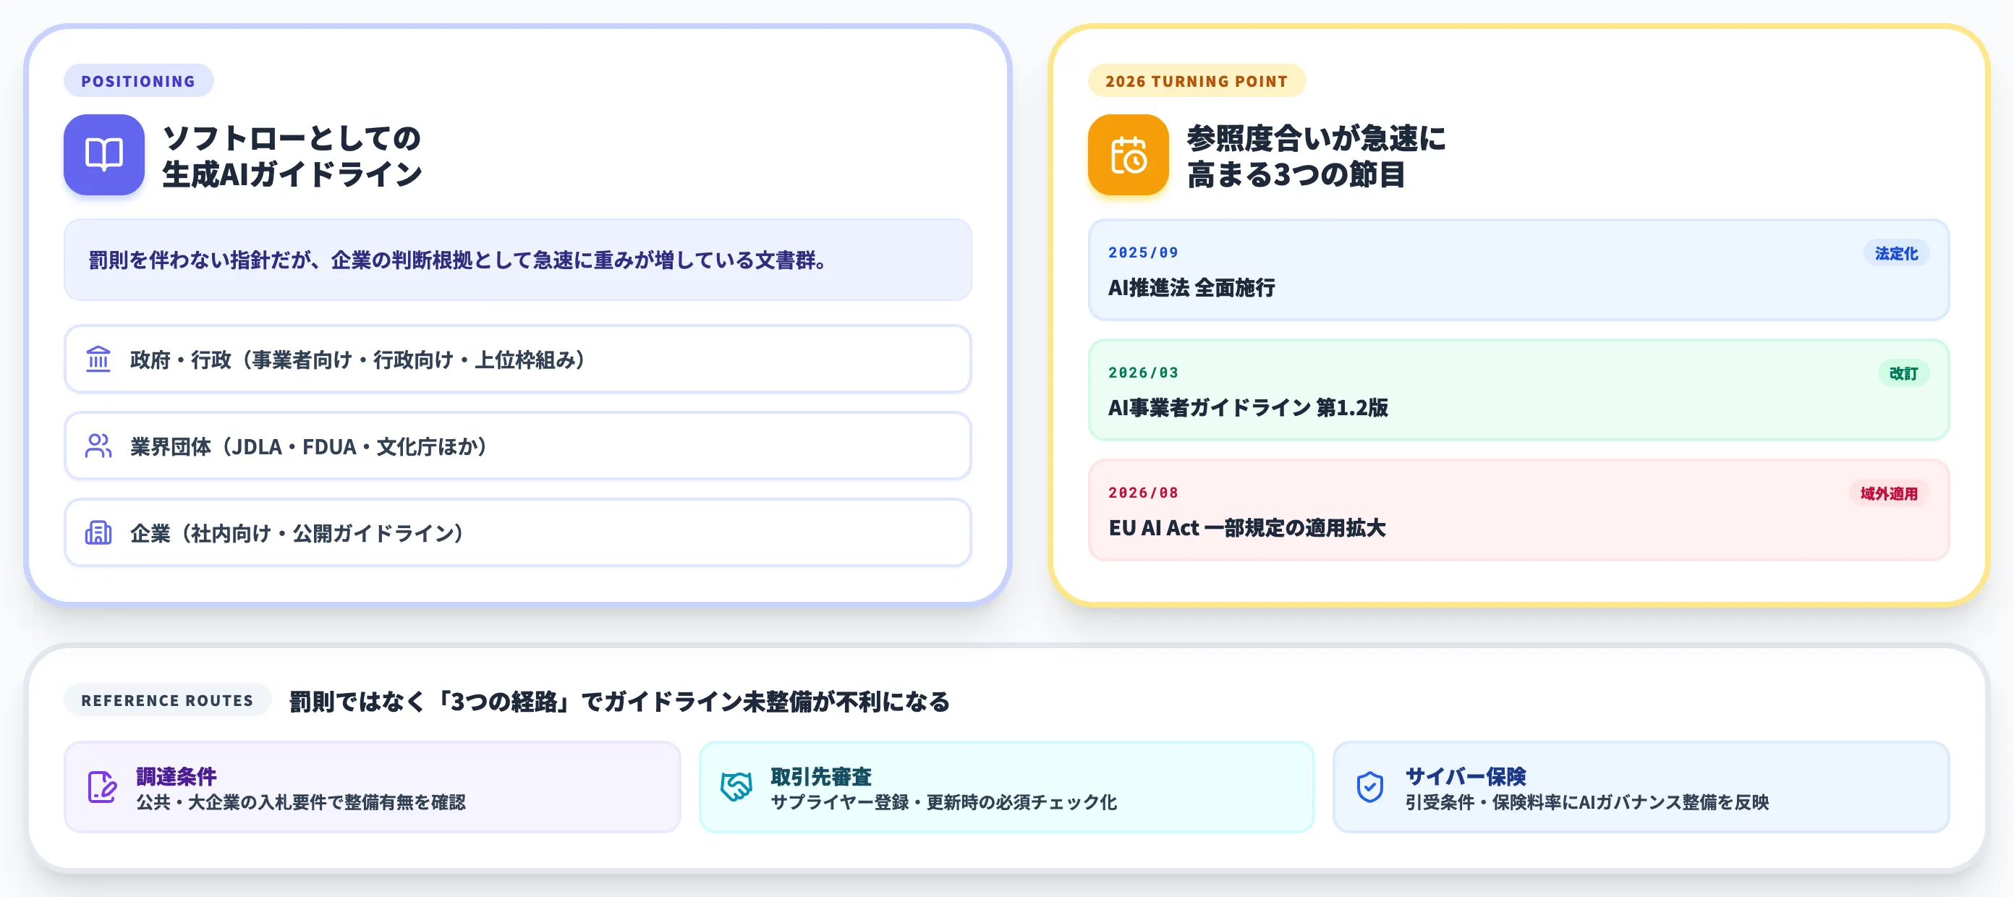Click the purple open-book icon
This screenshot has width=2014, height=897.
pyautogui.click(x=104, y=155)
